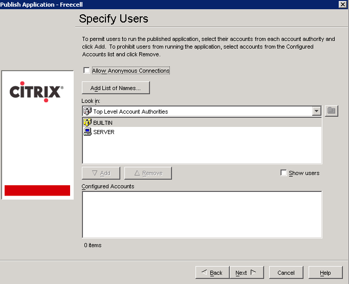Click the Look in label
The image size is (349, 284).
(x=91, y=101)
